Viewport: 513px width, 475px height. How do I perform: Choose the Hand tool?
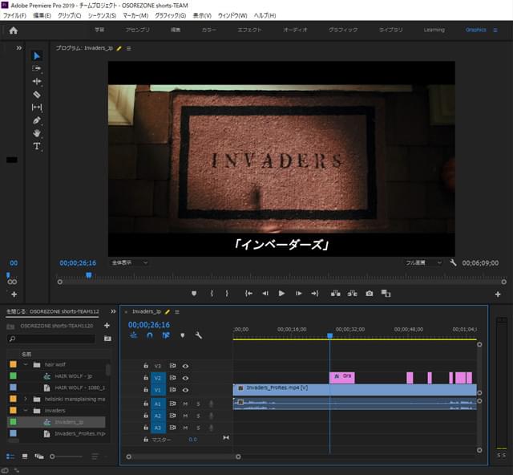point(37,133)
